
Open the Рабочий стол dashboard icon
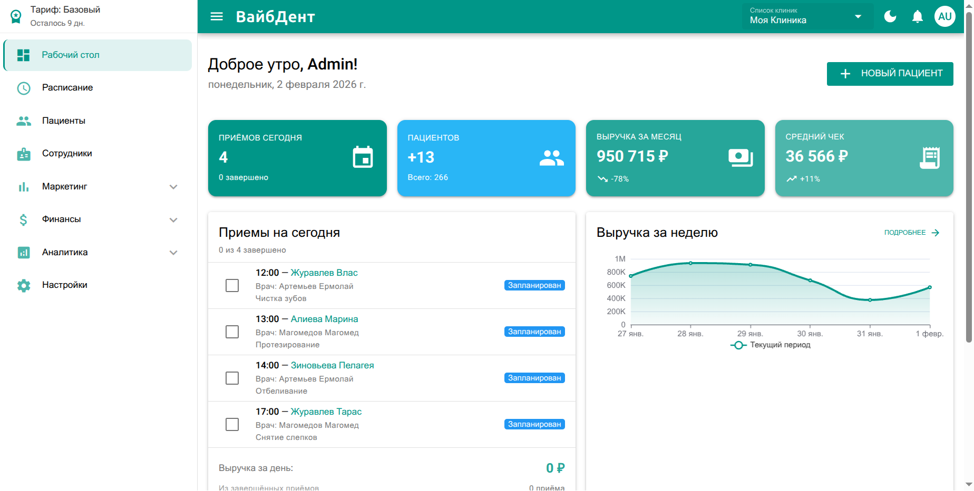click(x=23, y=55)
